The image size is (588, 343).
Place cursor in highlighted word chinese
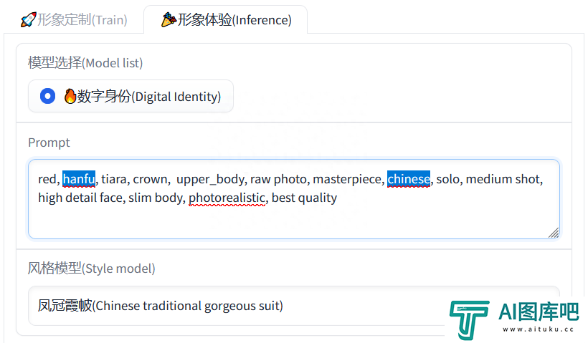click(409, 179)
